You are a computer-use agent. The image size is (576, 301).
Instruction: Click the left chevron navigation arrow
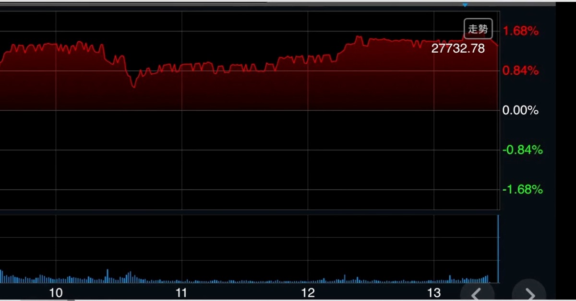coord(476,293)
